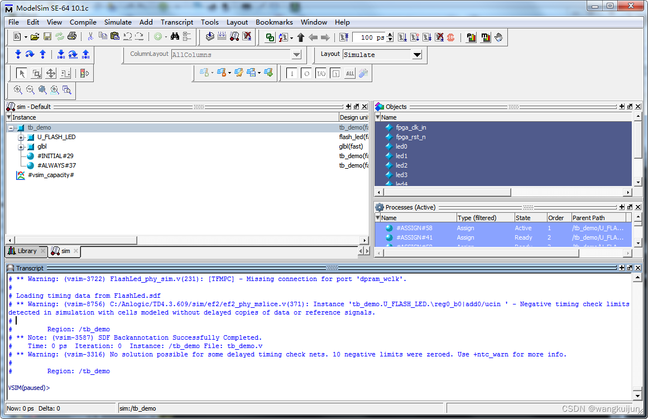Toggle the Performance profiling icon
Viewport: 648px width, 419px height.
471,36
